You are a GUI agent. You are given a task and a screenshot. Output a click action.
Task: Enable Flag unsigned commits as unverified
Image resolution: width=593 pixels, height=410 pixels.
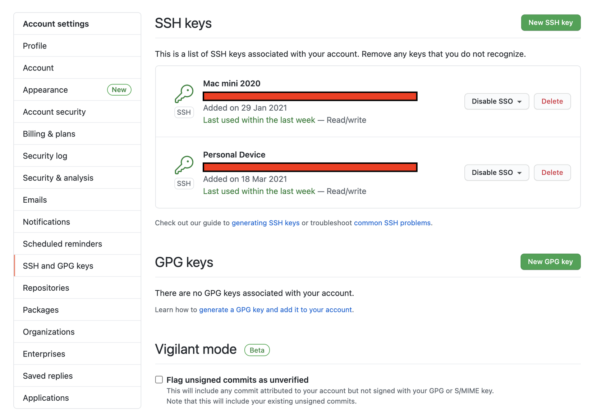click(x=159, y=380)
